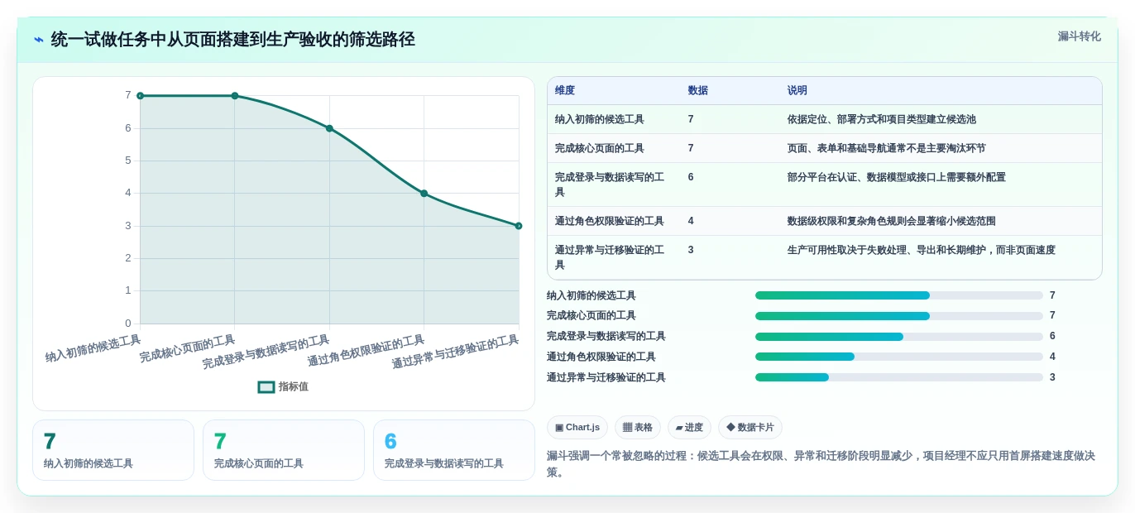This screenshot has width=1135, height=513.
Task: Select the Chart.js tag
Action: pos(577,427)
